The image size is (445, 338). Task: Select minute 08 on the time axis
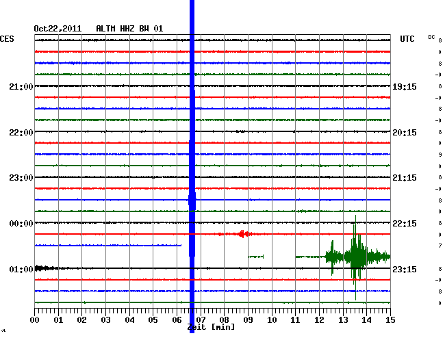[x=224, y=320]
